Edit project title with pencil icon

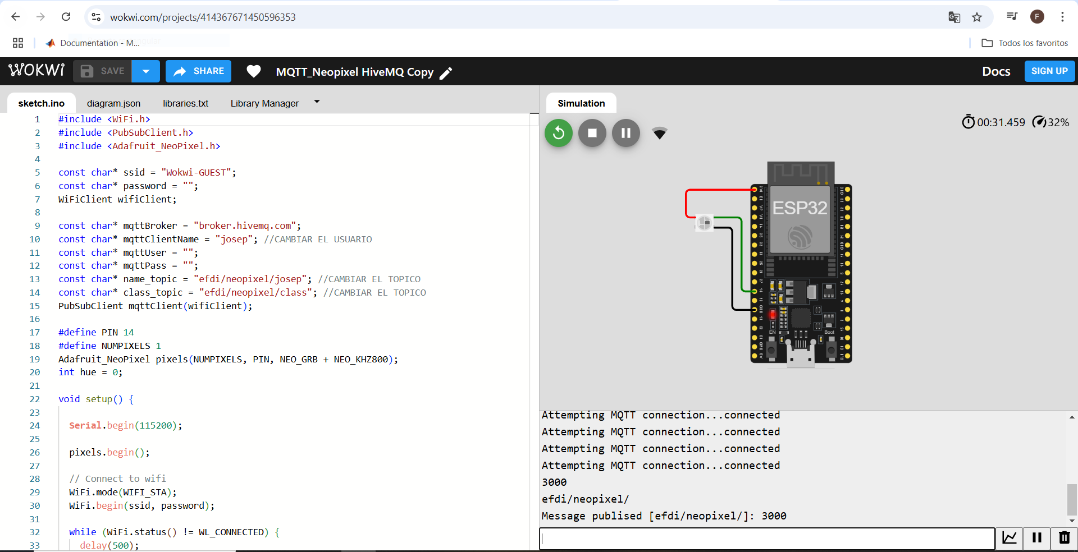click(x=446, y=73)
